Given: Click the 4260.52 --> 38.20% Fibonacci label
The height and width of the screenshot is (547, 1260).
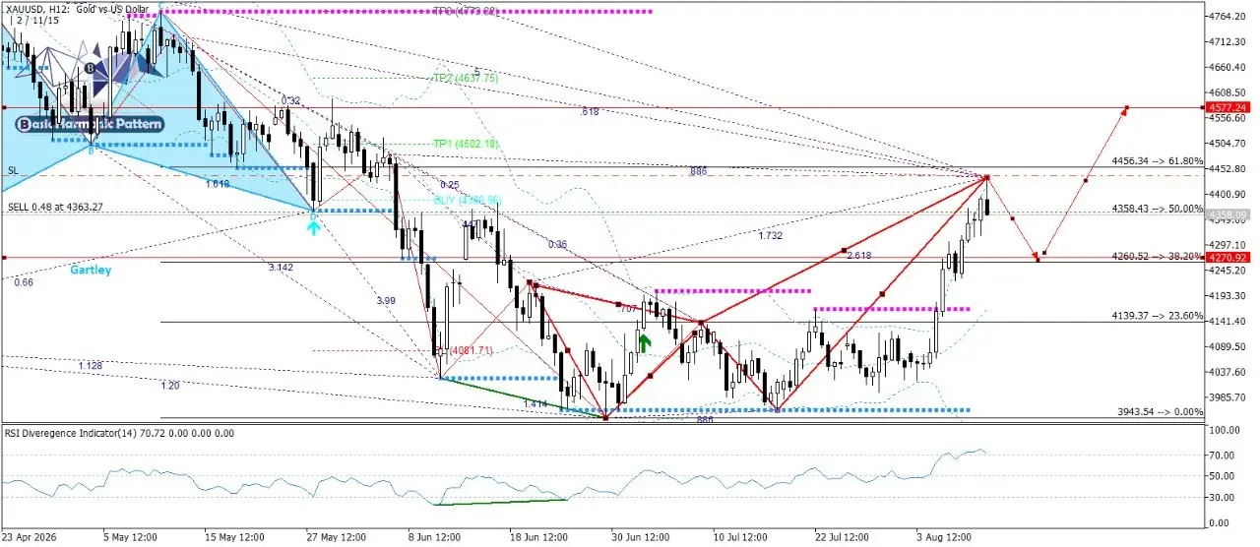Looking at the screenshot, I should (x=1158, y=256).
